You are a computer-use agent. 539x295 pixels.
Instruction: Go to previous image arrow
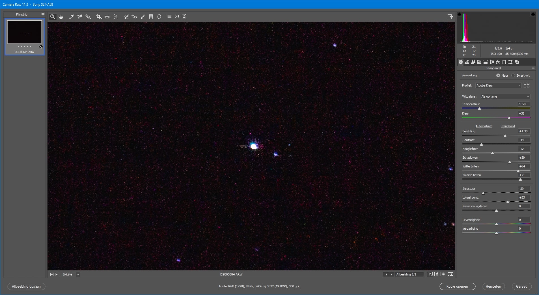pos(387,274)
